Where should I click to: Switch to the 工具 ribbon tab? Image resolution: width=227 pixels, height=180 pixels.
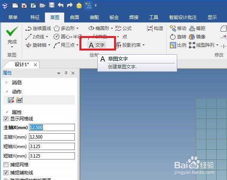[x=154, y=17]
